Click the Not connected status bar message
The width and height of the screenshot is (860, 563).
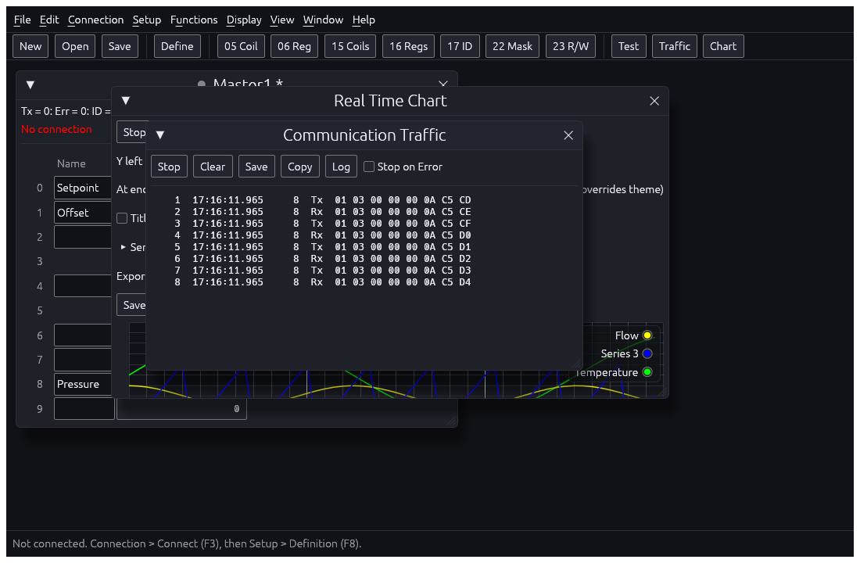point(187,543)
